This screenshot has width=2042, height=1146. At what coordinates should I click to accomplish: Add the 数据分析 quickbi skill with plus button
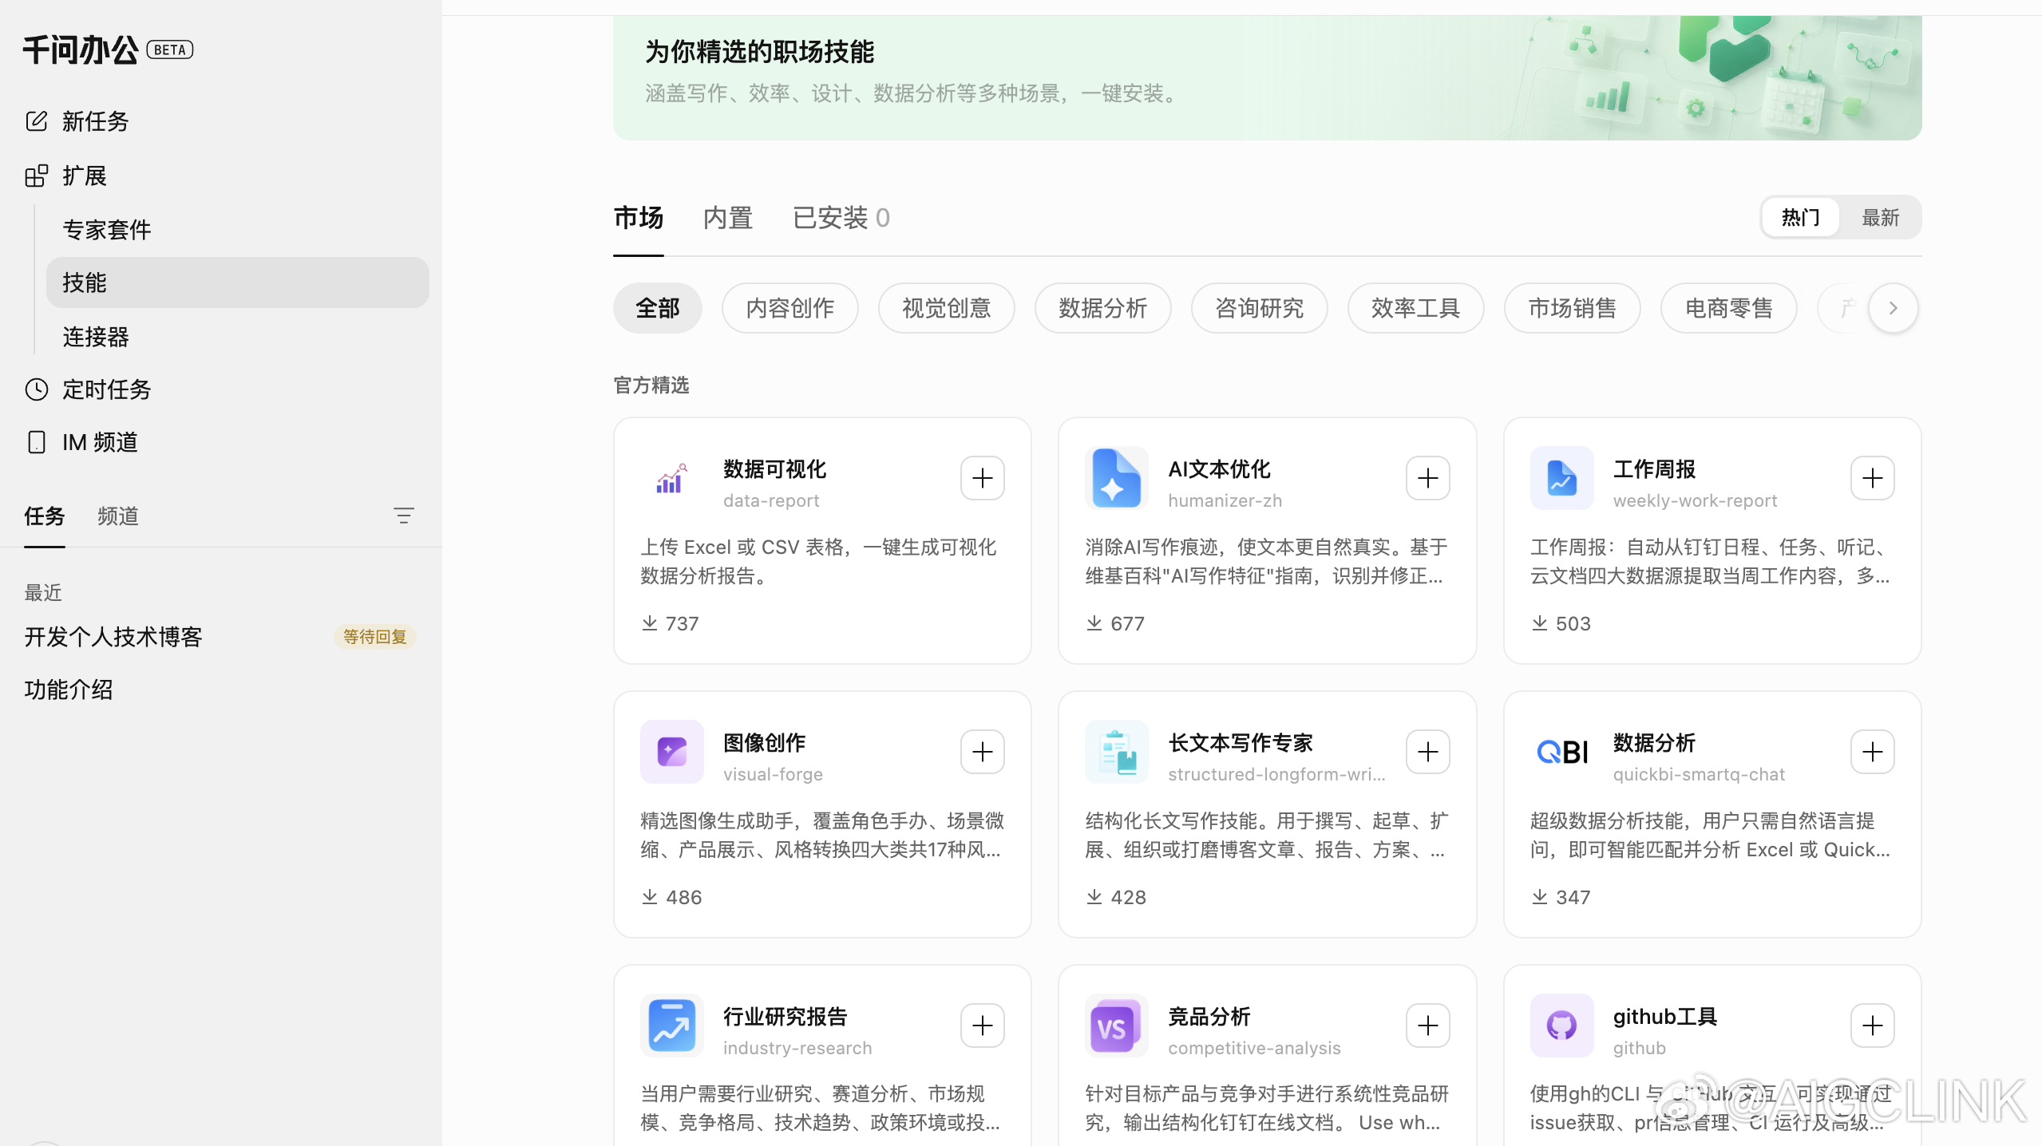1872,752
